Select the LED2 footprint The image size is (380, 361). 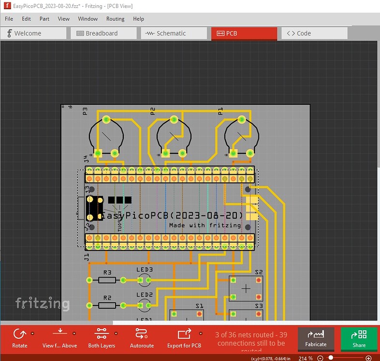[x=145, y=305]
